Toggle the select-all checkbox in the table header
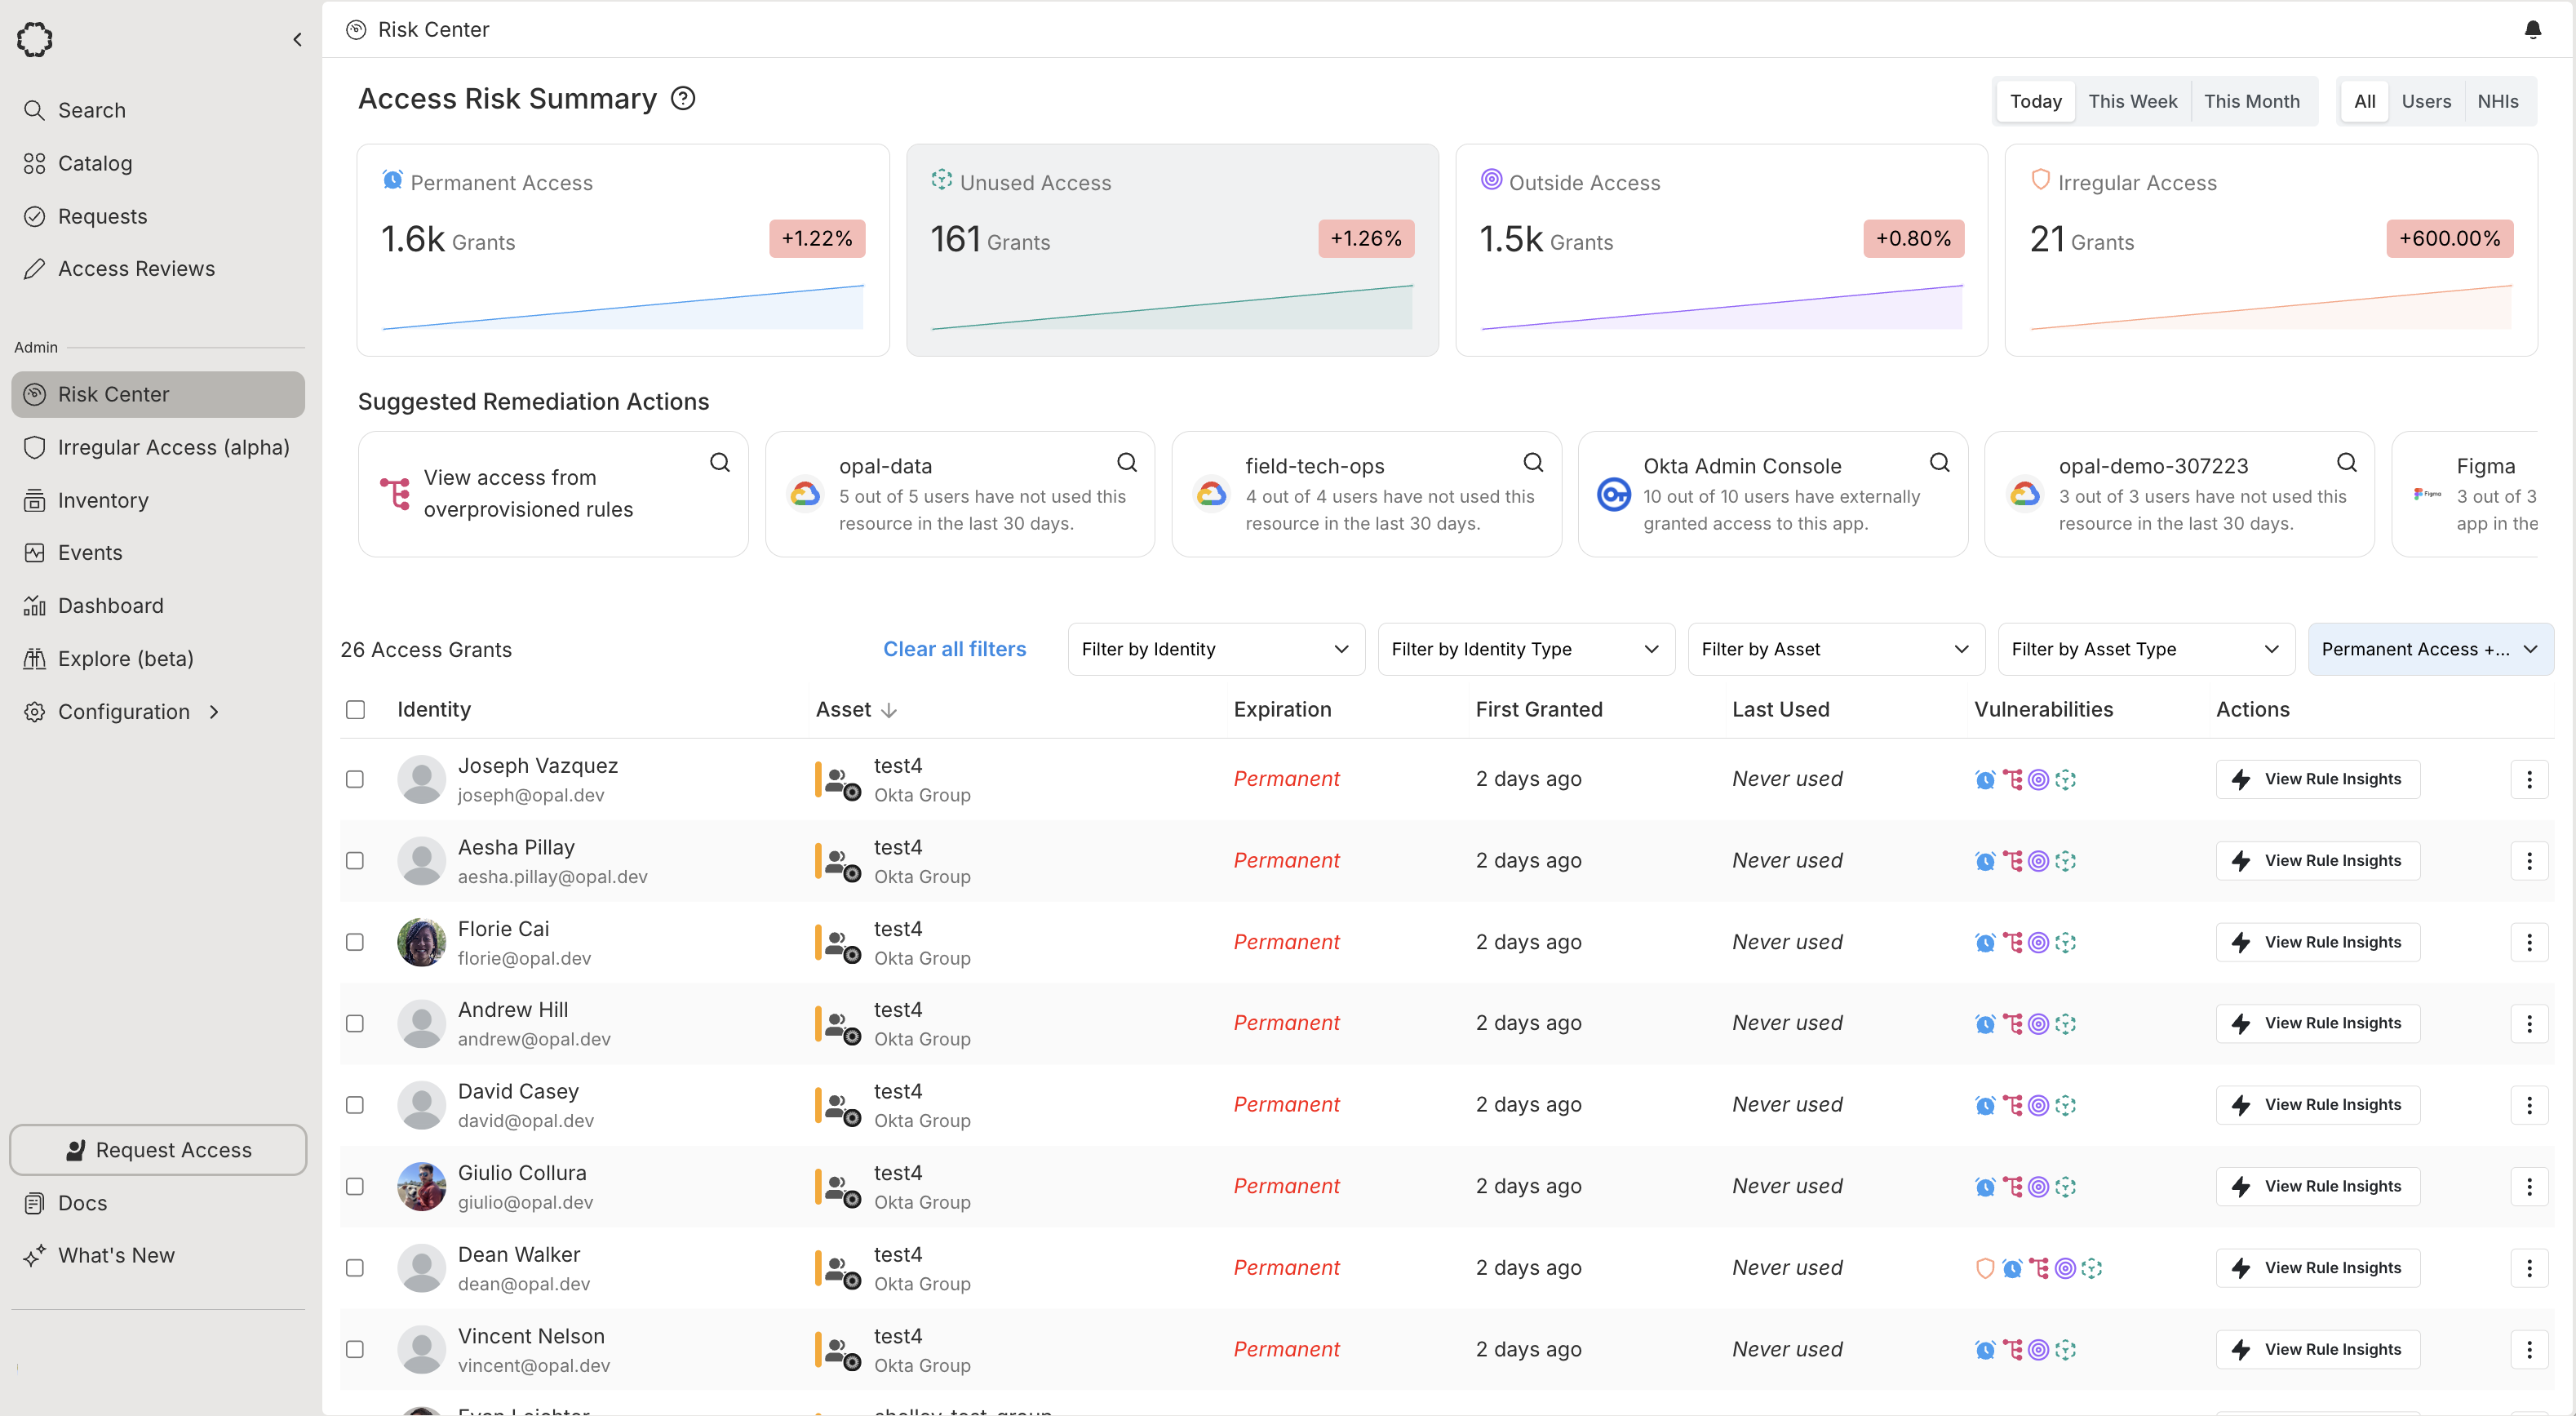 point(355,709)
